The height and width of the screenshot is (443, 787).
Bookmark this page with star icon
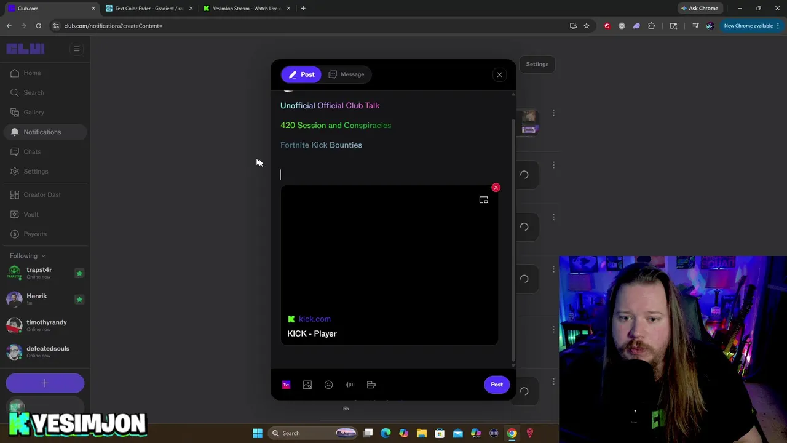coord(587,26)
